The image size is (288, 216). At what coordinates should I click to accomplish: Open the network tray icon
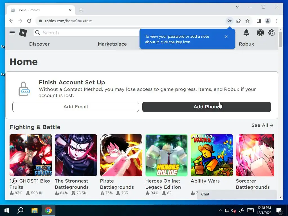[227, 210]
